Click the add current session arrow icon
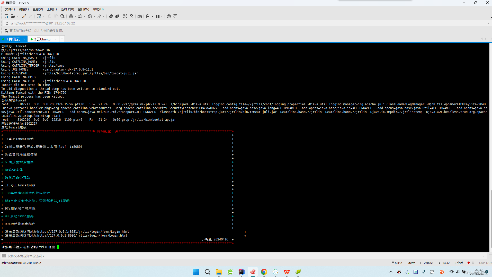Screen dimensions: 492x277 (x=6, y=31)
